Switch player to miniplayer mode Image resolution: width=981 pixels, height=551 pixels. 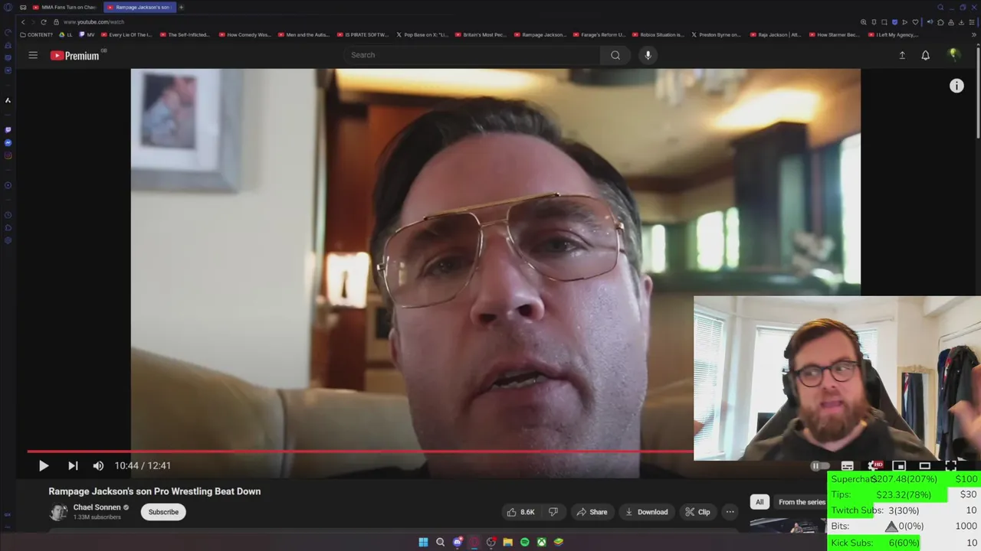pyautogui.click(x=899, y=465)
